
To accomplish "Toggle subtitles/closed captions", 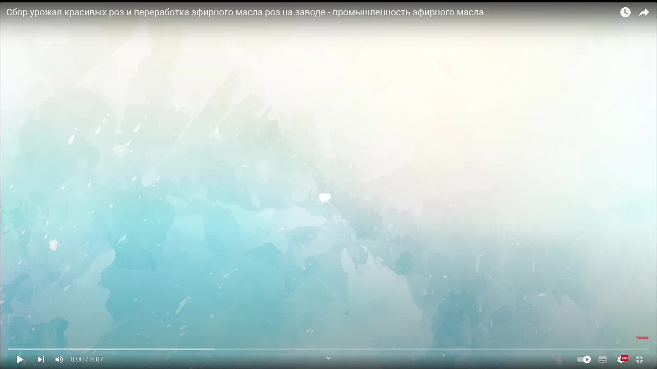I will pyautogui.click(x=603, y=359).
